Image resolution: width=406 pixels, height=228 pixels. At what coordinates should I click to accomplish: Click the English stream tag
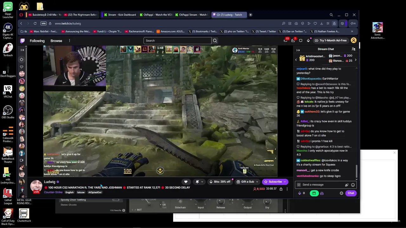click(x=69, y=193)
